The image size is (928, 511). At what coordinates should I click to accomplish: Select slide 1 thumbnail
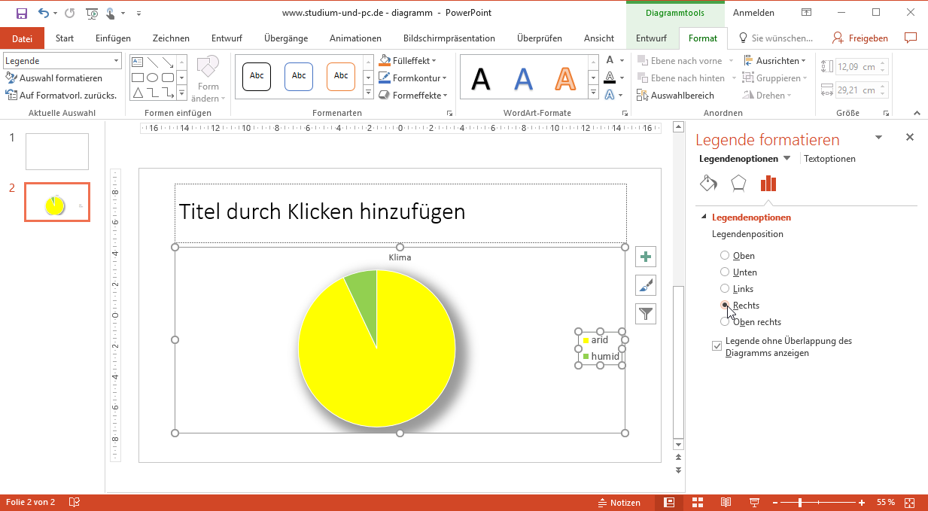click(x=57, y=151)
